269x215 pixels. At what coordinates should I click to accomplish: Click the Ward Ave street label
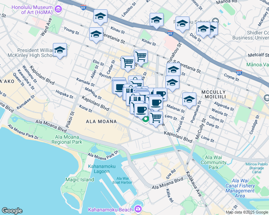(x=46, y=27)
